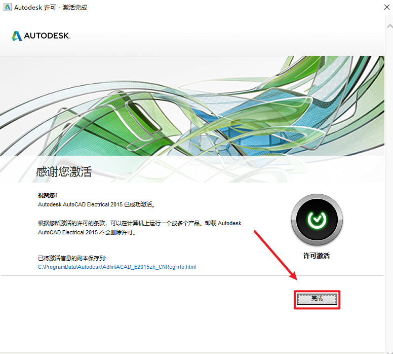Click the AUTODESK wordmark text

48,36
